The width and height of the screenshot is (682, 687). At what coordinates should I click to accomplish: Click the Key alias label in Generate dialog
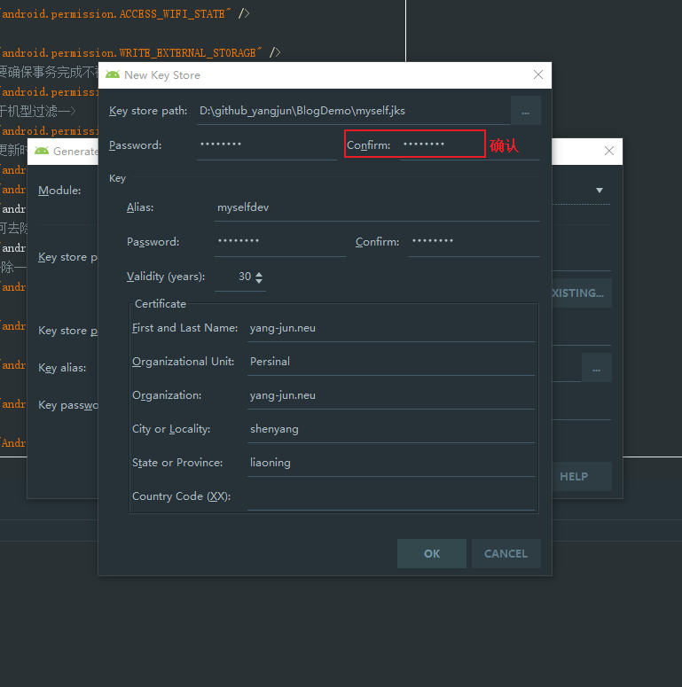pyautogui.click(x=62, y=368)
